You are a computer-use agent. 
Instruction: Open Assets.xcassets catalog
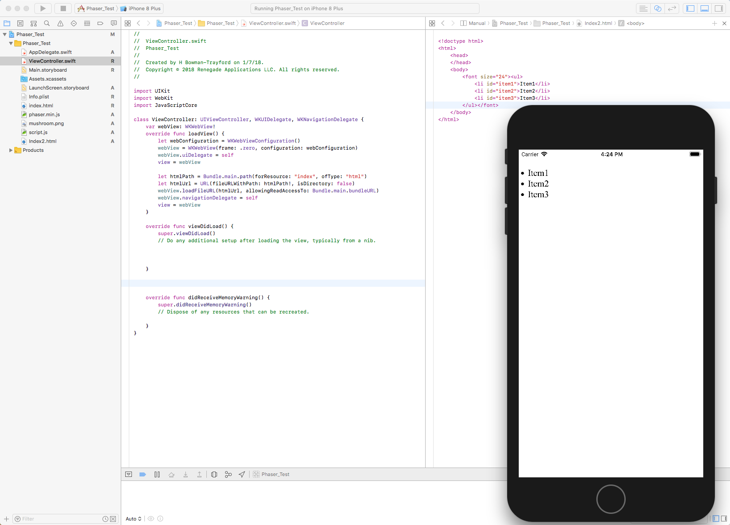click(47, 79)
